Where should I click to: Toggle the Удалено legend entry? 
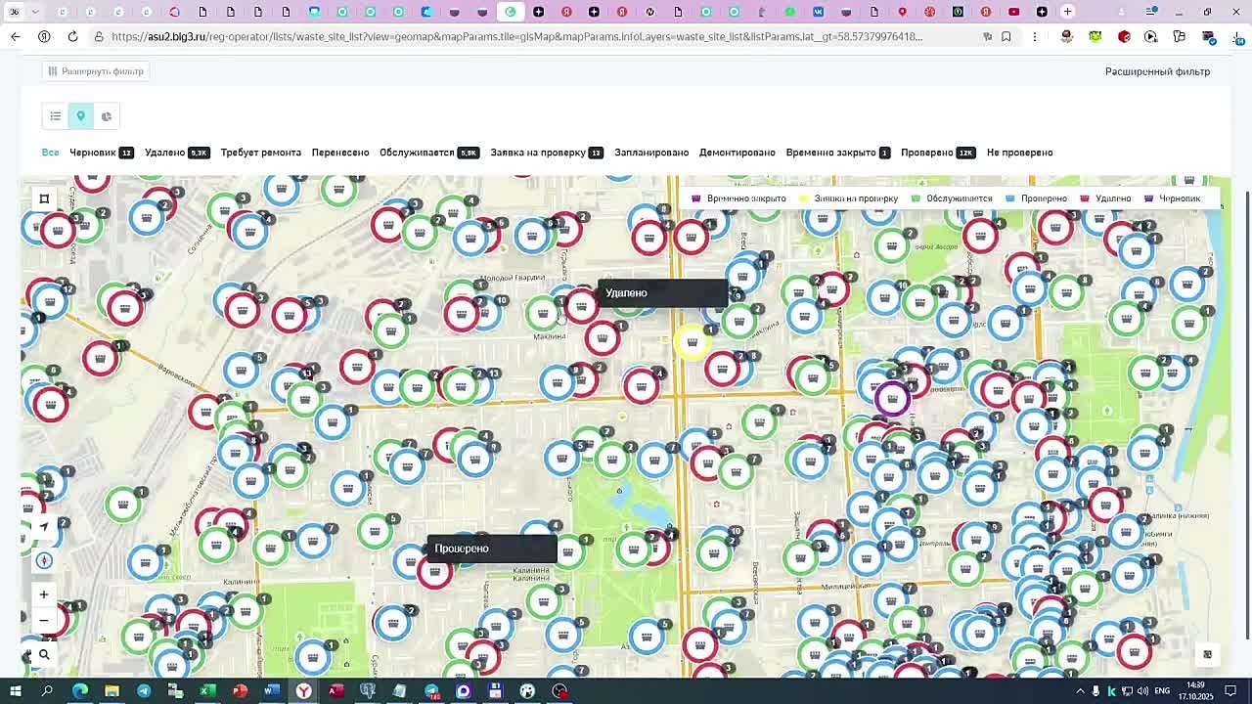tap(1105, 198)
